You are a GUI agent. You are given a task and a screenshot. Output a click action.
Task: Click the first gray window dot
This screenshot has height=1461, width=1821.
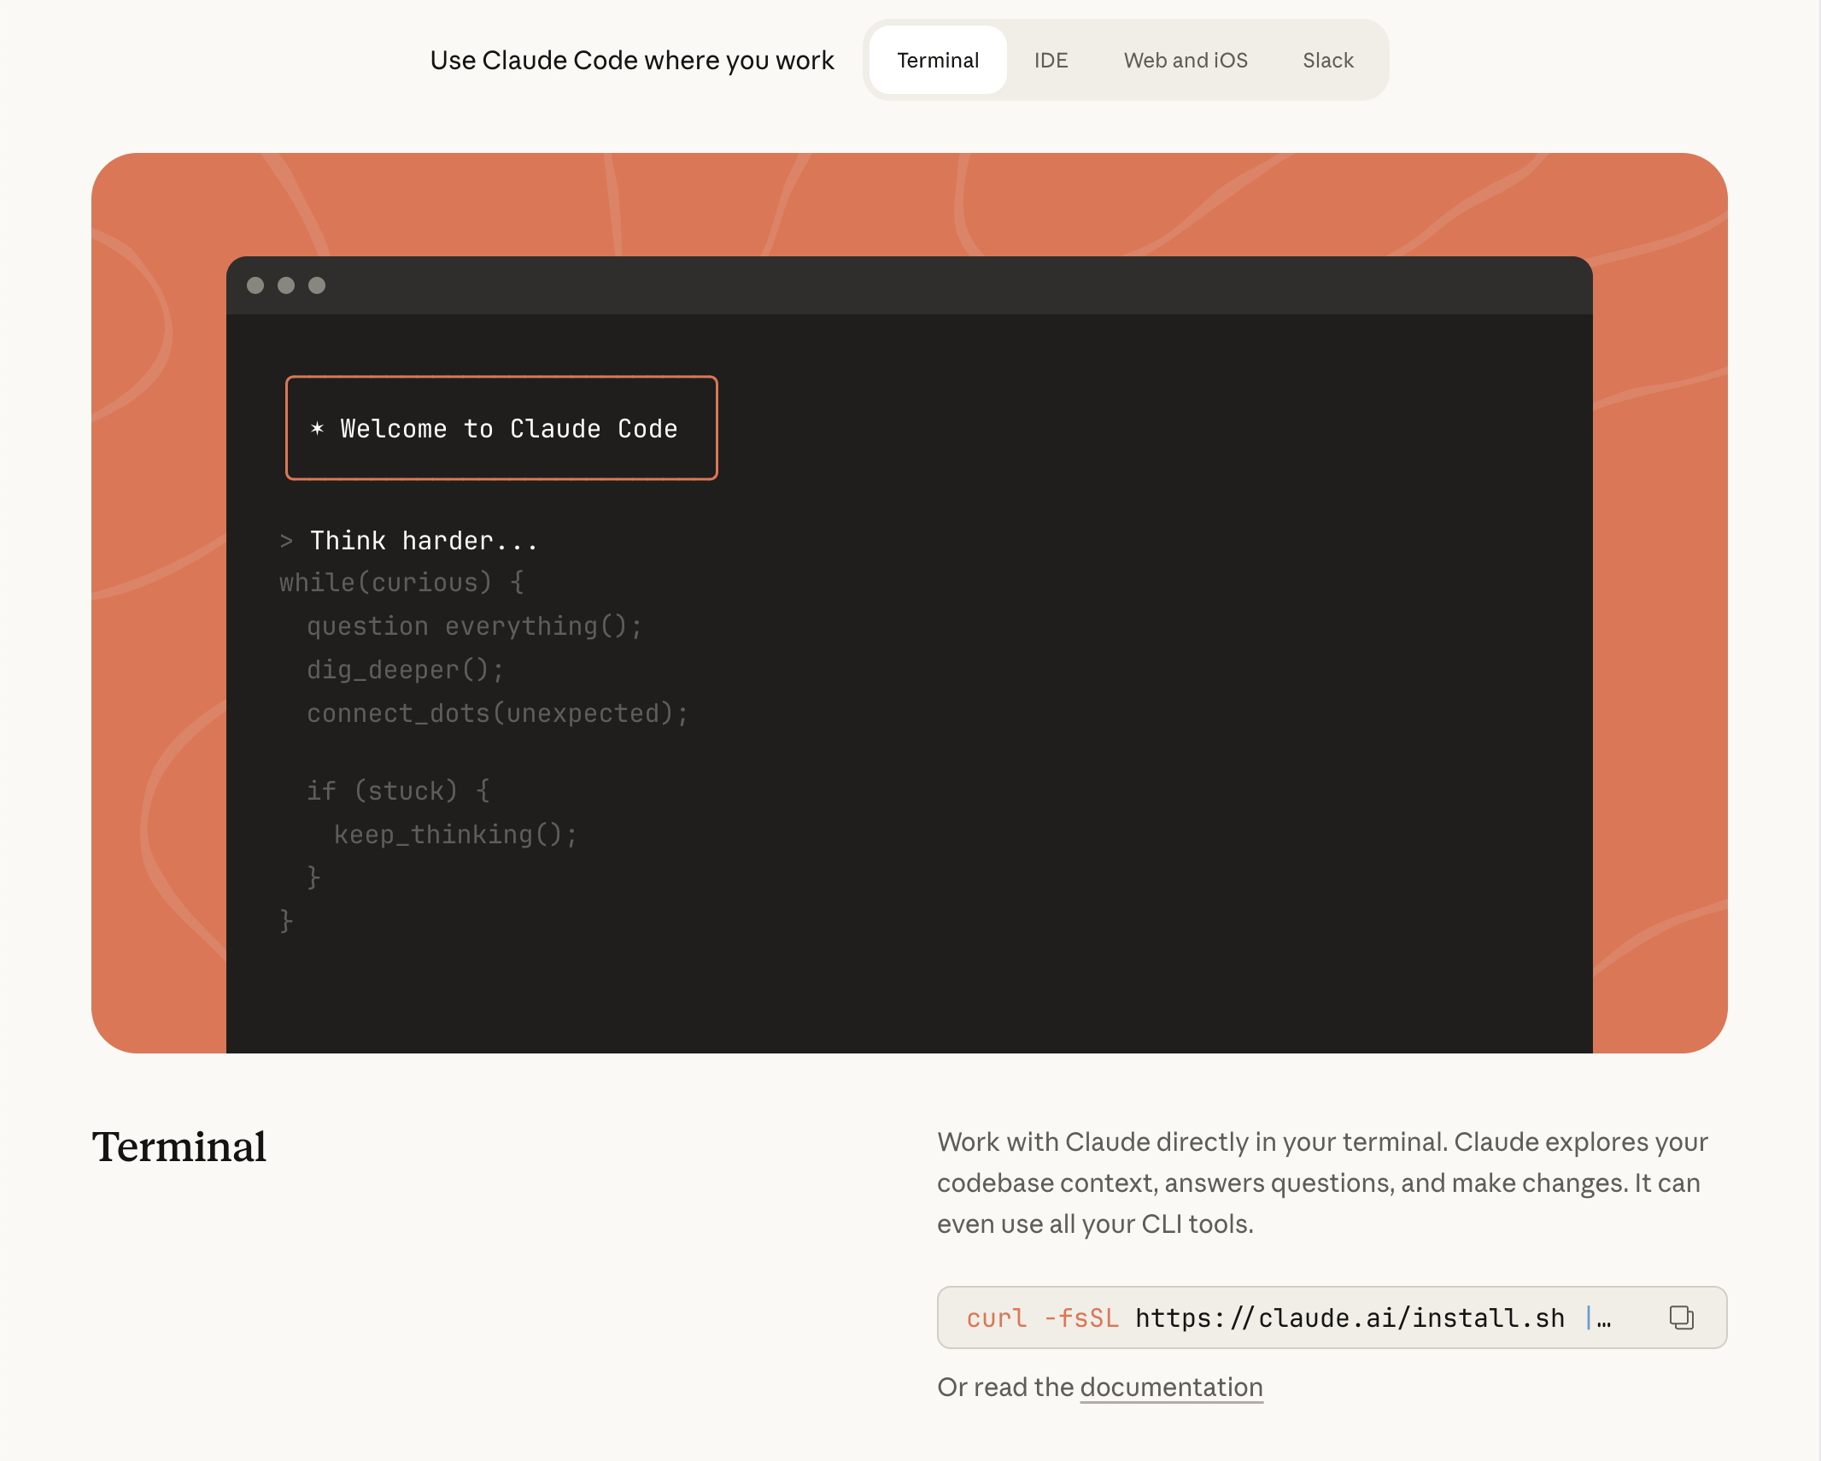tap(255, 285)
